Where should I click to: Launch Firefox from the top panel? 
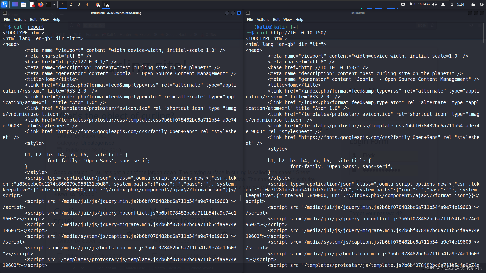coord(40,4)
